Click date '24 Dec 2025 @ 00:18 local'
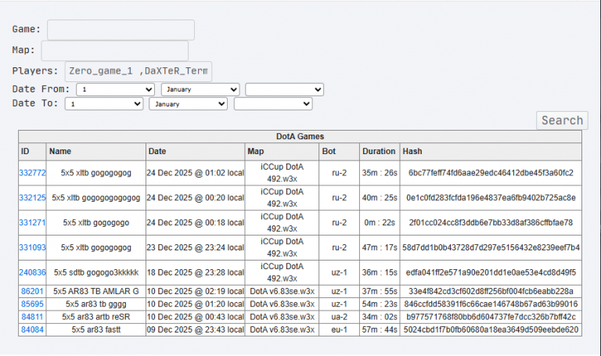This screenshot has width=601, height=356. pyautogui.click(x=195, y=223)
